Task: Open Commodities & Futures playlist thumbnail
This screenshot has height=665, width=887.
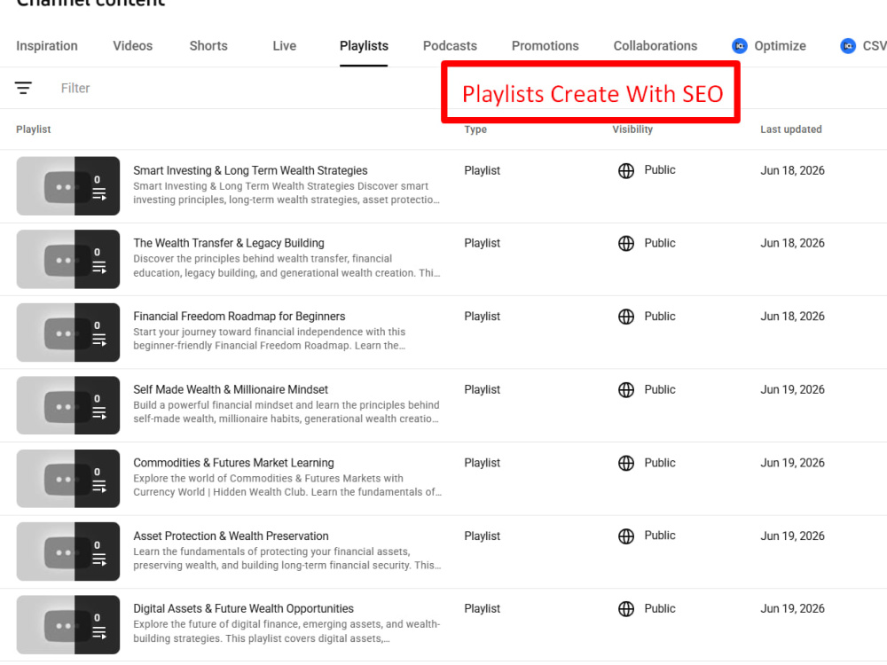Action: (68, 479)
